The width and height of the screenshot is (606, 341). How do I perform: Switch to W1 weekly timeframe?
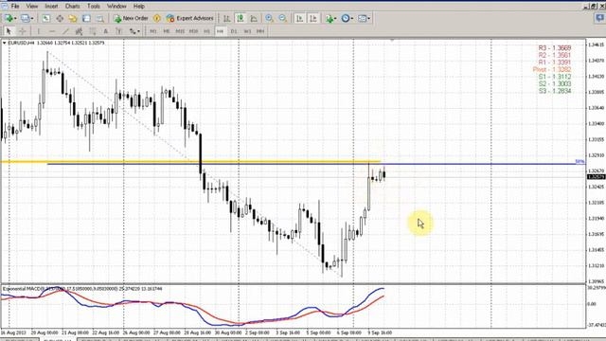[x=247, y=31]
